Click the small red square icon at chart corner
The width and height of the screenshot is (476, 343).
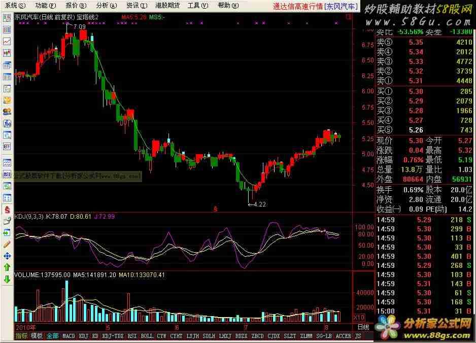[349, 17]
